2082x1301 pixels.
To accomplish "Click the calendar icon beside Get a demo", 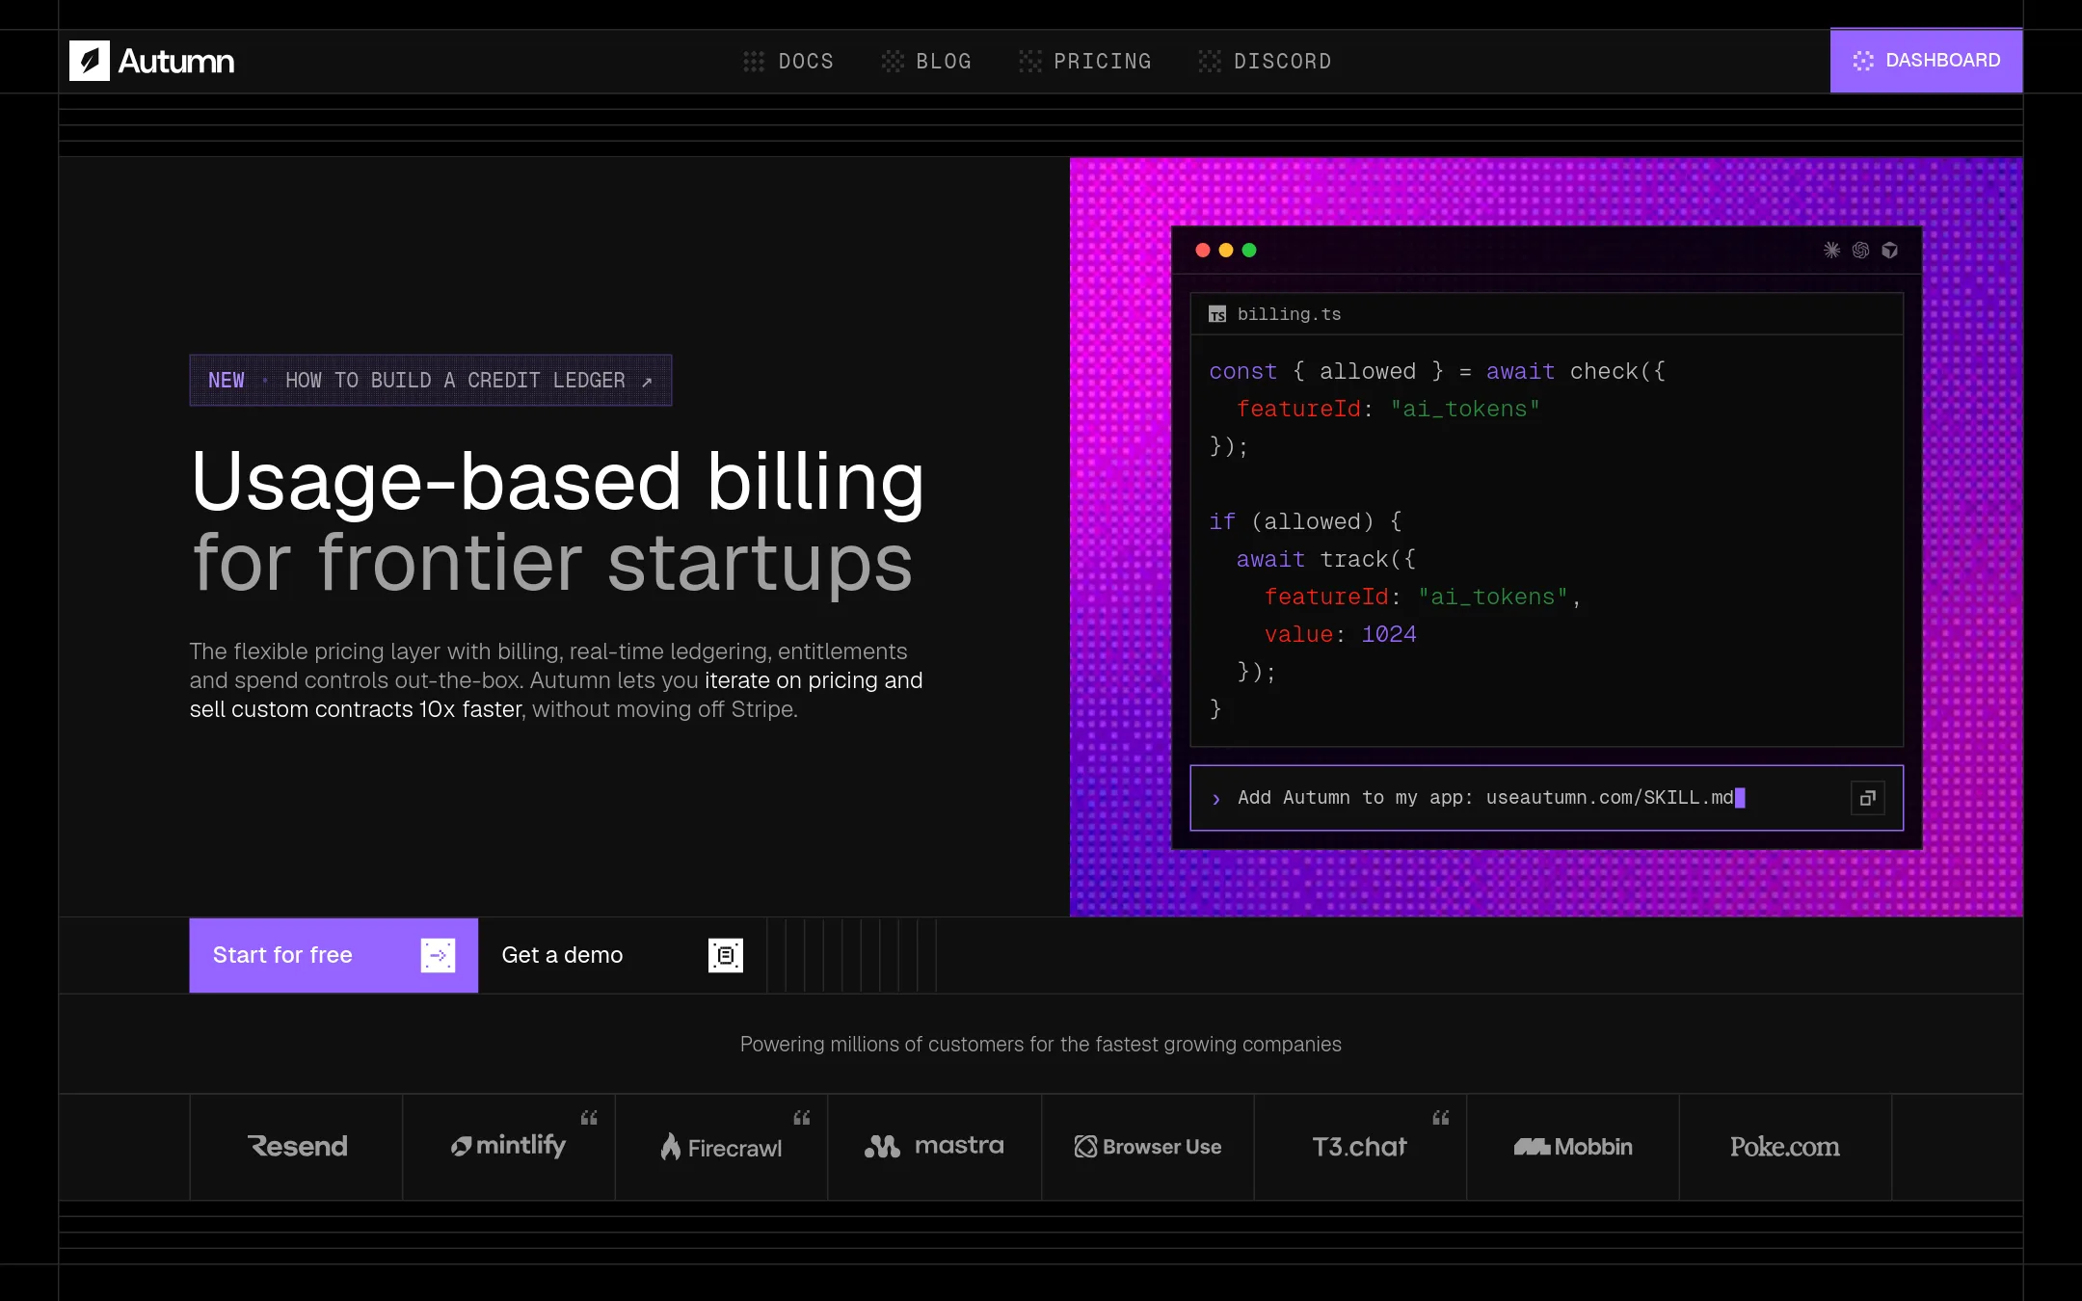I will tap(726, 955).
